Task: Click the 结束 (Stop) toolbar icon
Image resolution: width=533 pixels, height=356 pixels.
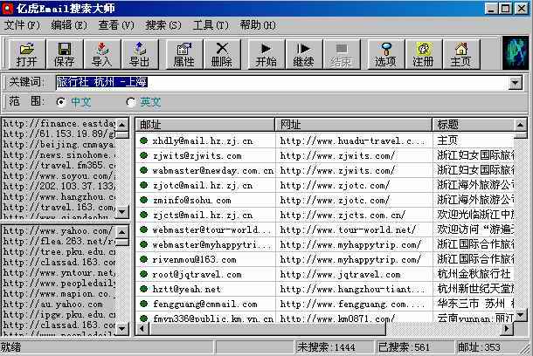Action: click(341, 54)
